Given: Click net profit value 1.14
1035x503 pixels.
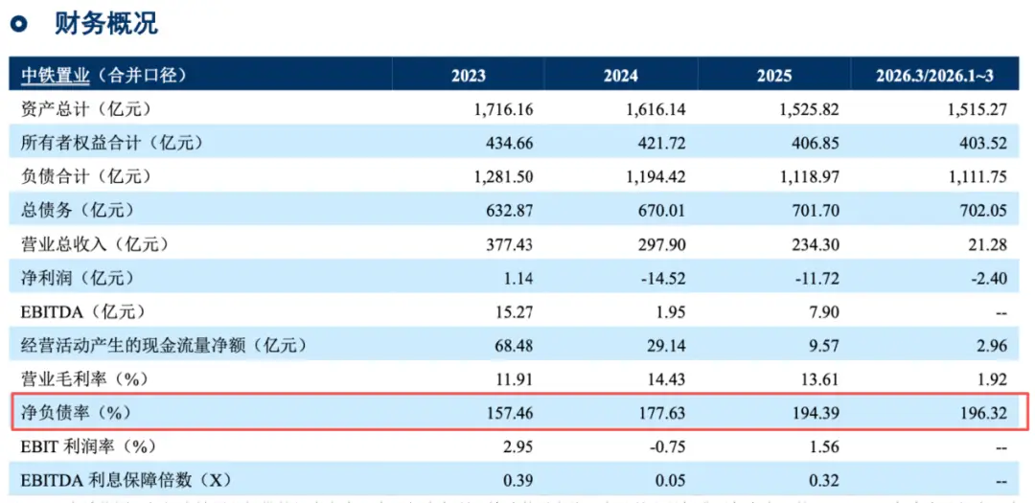Looking at the screenshot, I should tap(518, 279).
